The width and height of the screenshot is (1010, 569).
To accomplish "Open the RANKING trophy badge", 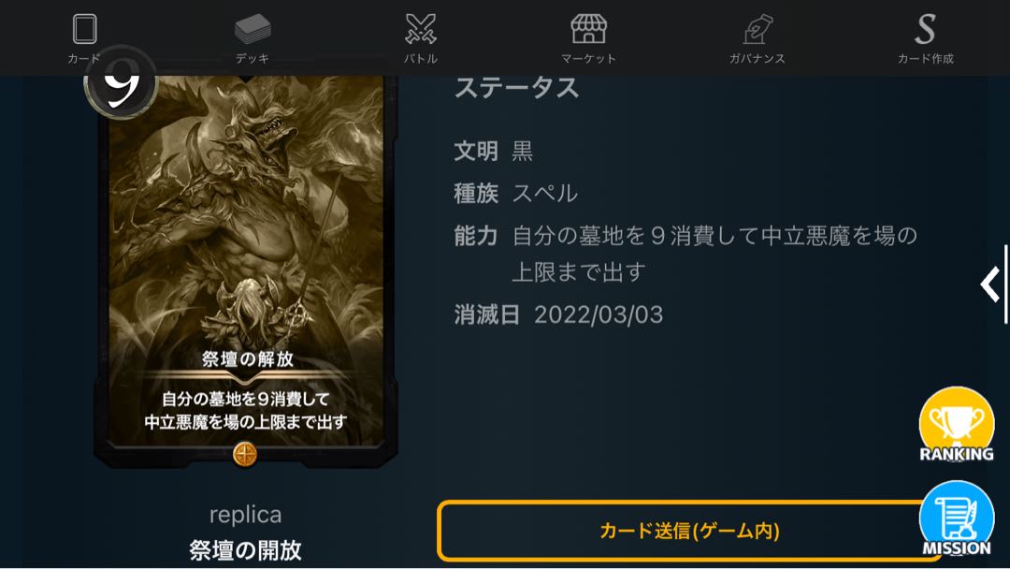I will [957, 425].
